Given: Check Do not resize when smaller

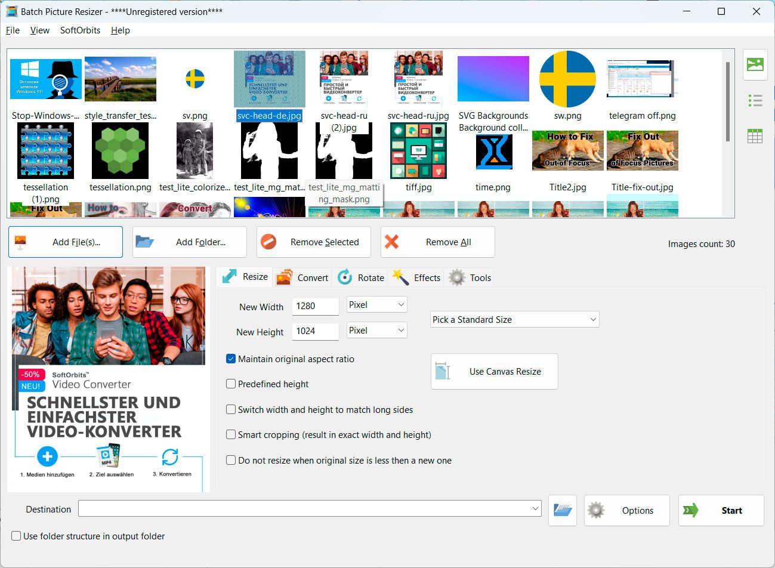Looking at the screenshot, I should coord(231,460).
